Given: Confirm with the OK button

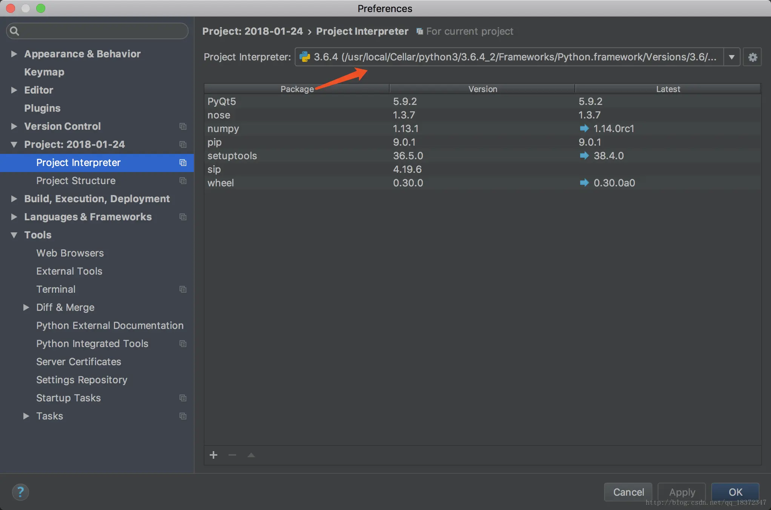Looking at the screenshot, I should tap(735, 492).
